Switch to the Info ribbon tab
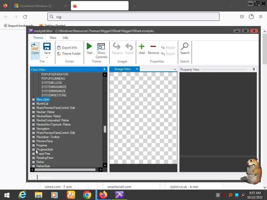This screenshot has width=267, height=200. [x=65, y=37]
